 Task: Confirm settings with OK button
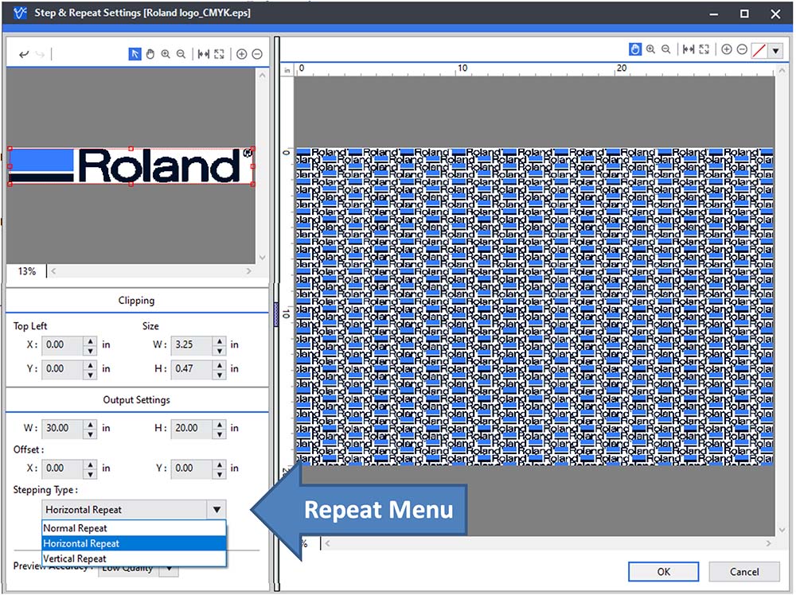click(664, 572)
